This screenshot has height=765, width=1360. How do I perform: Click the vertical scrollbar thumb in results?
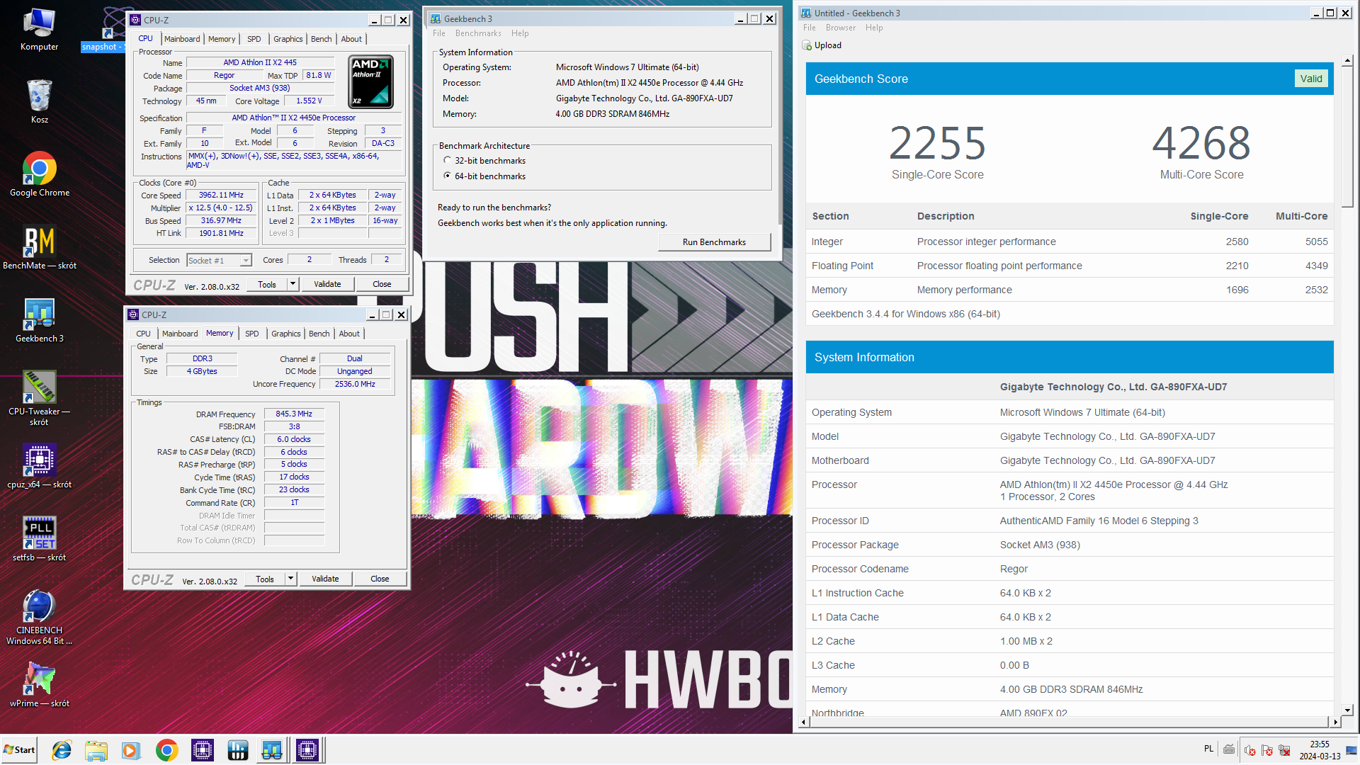tap(1348, 136)
